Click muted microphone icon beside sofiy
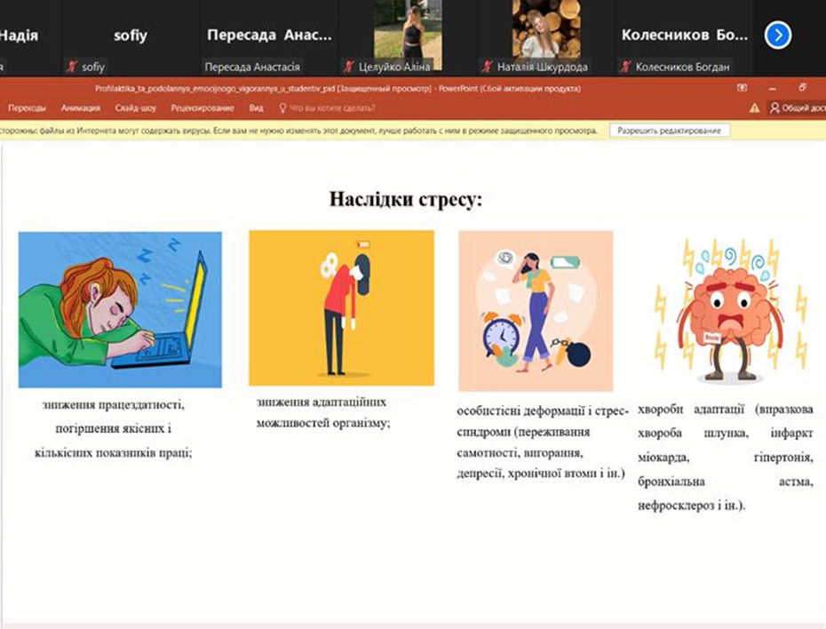Viewport: 826px width, 629px height. [73, 67]
